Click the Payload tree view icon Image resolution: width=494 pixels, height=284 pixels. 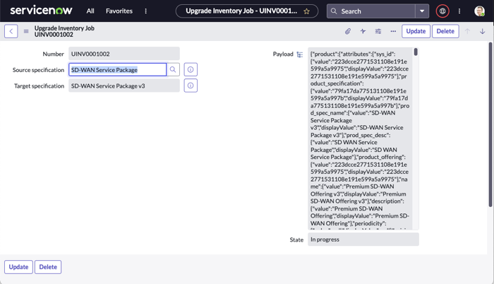click(300, 54)
